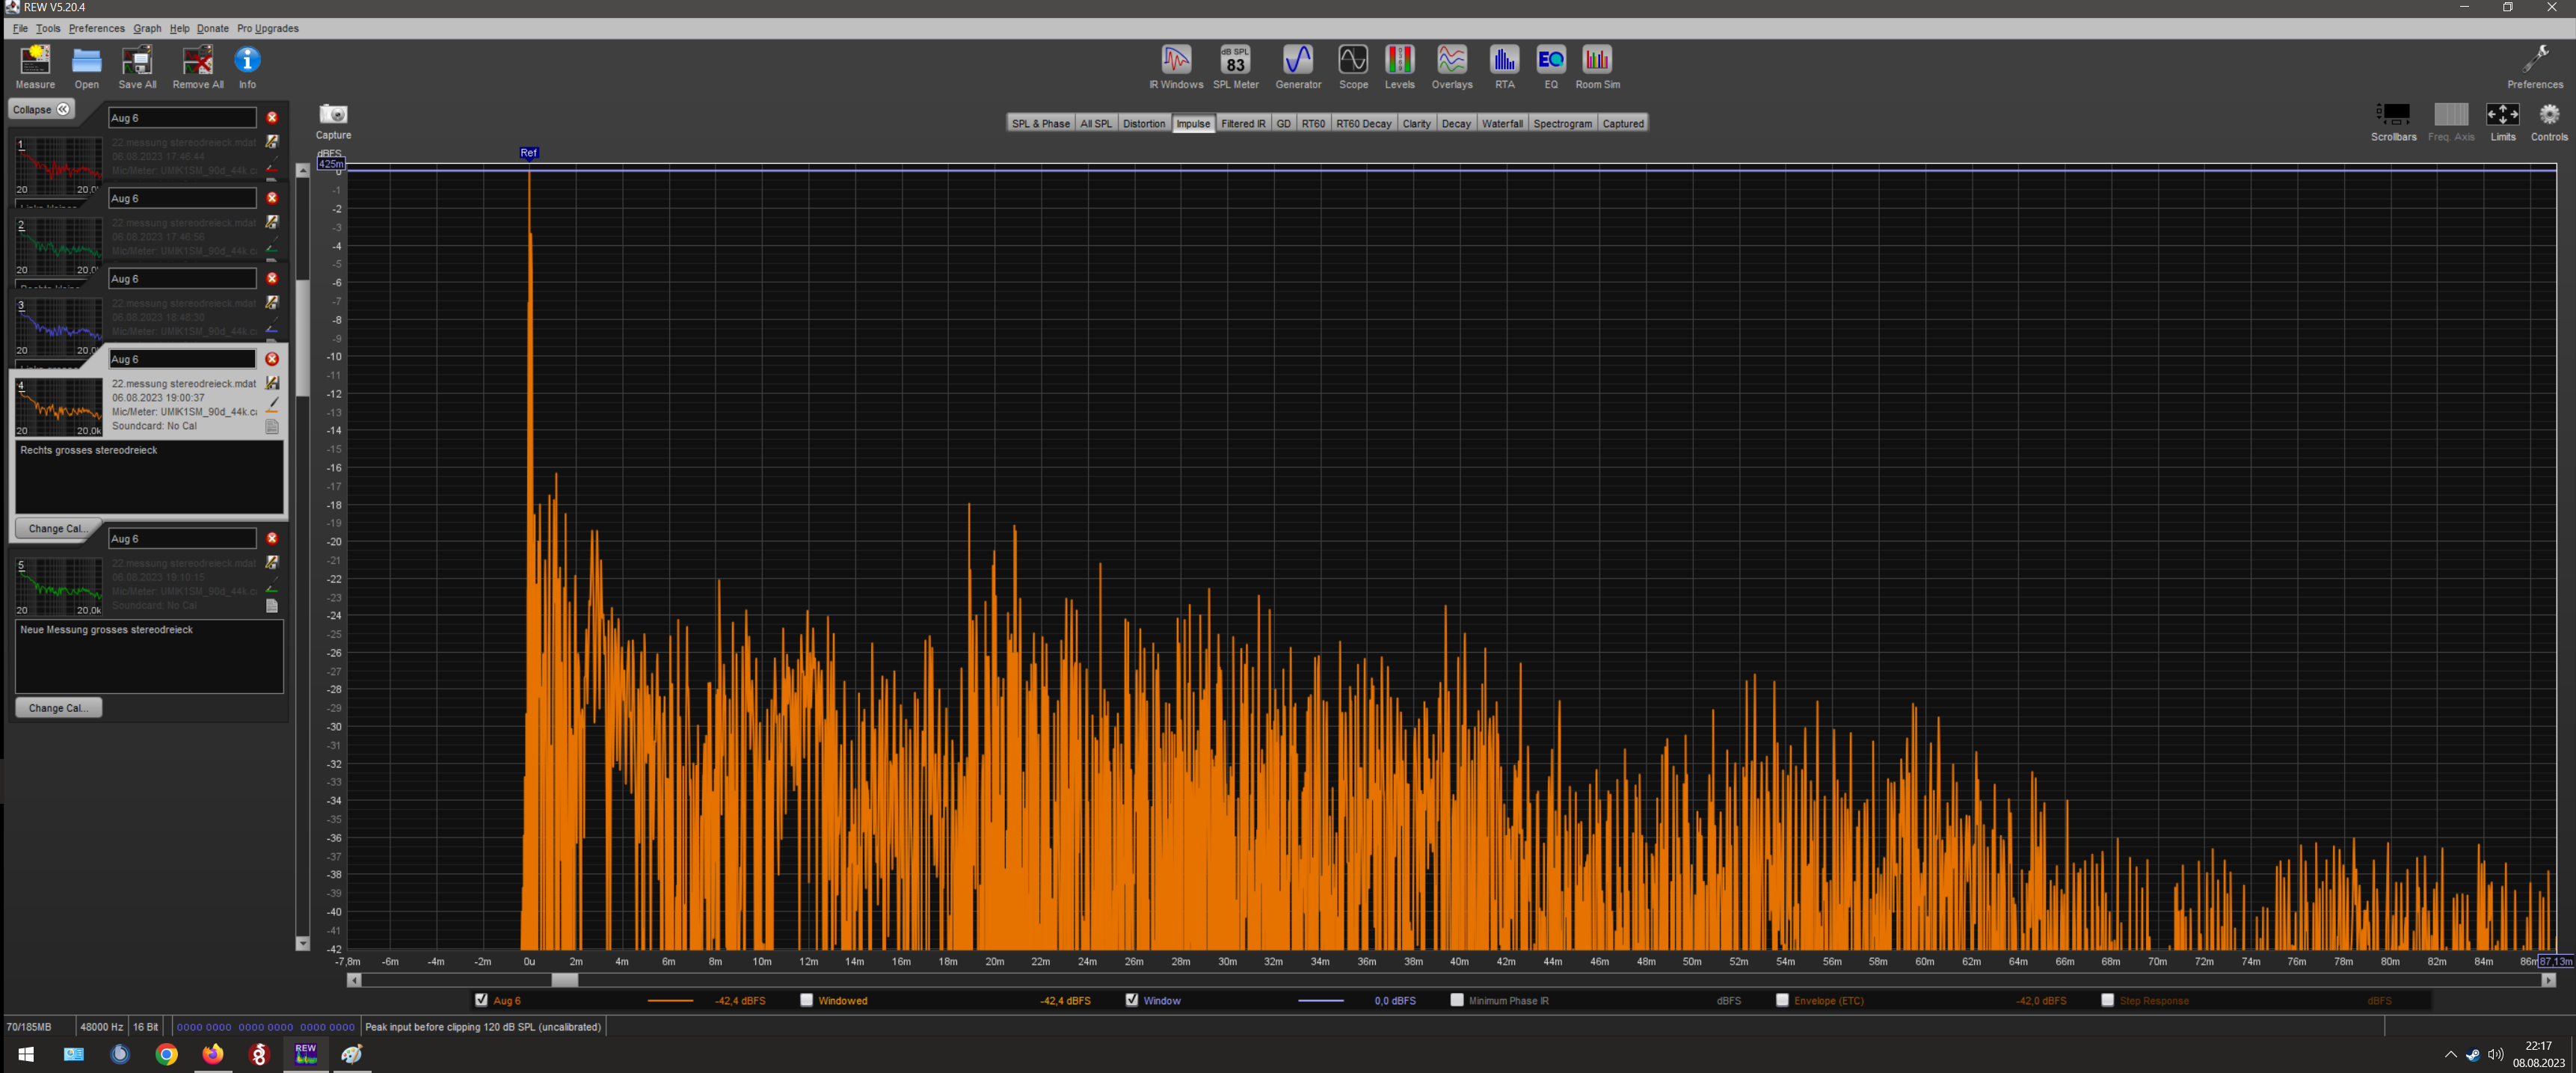Image resolution: width=2576 pixels, height=1073 pixels.
Task: Click the horizontal time scrollbar thumb
Action: point(564,980)
